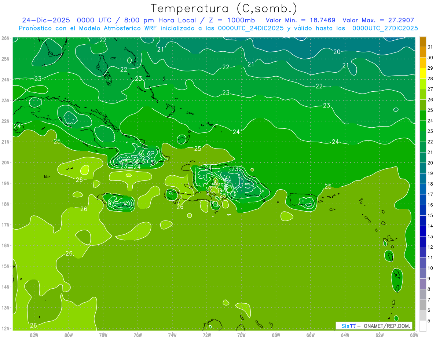
Task: Click the "0000UTC_24DIC2025" initialization timestamp
Action: click(250, 28)
